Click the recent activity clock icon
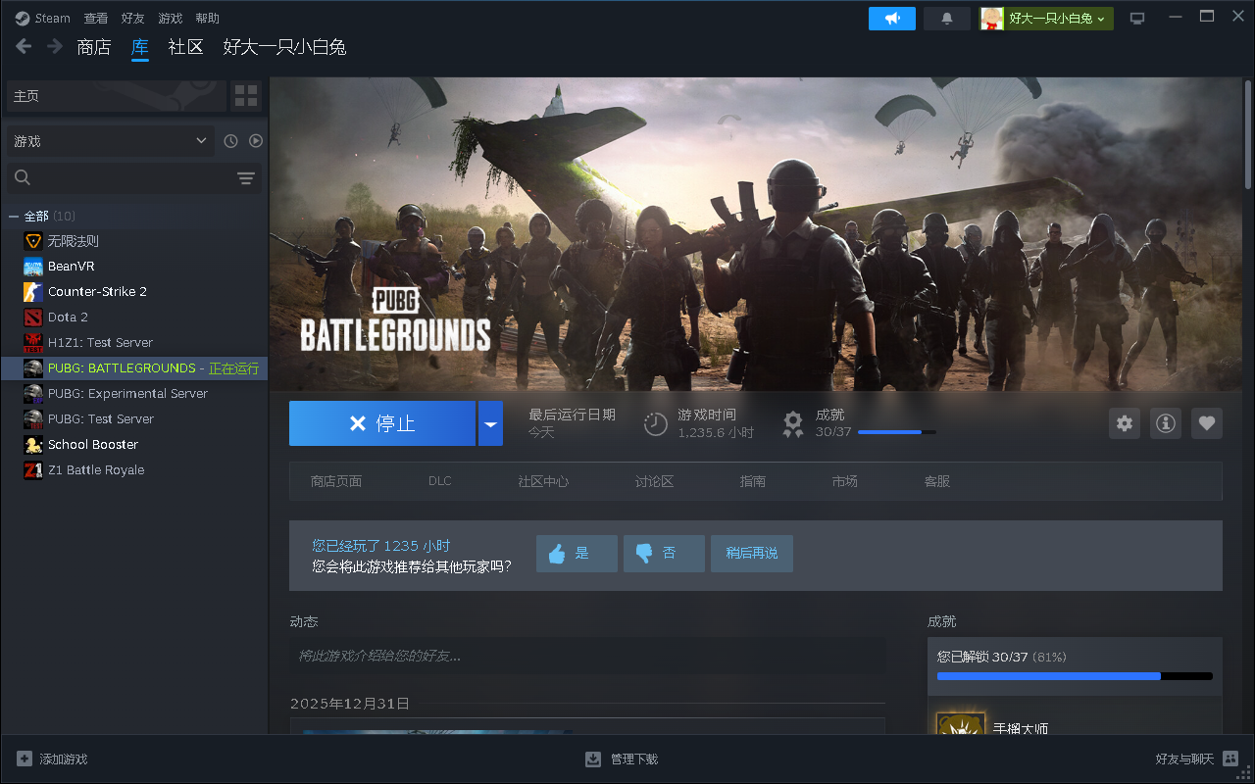Screen dimensions: 1255x784 (230, 141)
